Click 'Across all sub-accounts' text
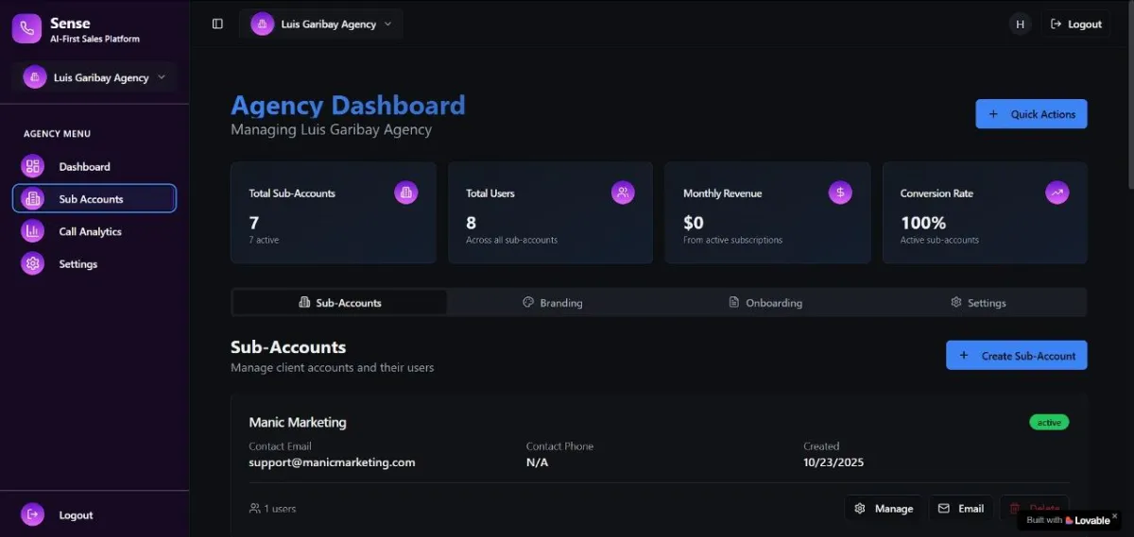Screen dimensions: 1134x537 pyautogui.click(x=511, y=240)
